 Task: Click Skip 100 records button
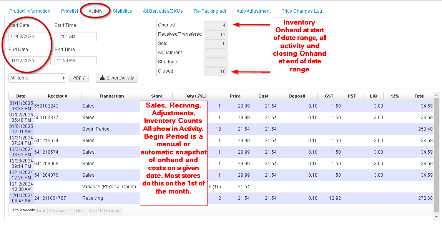105,210
